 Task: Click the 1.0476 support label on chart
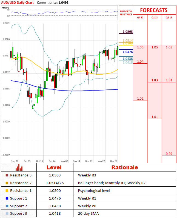point(128,52)
